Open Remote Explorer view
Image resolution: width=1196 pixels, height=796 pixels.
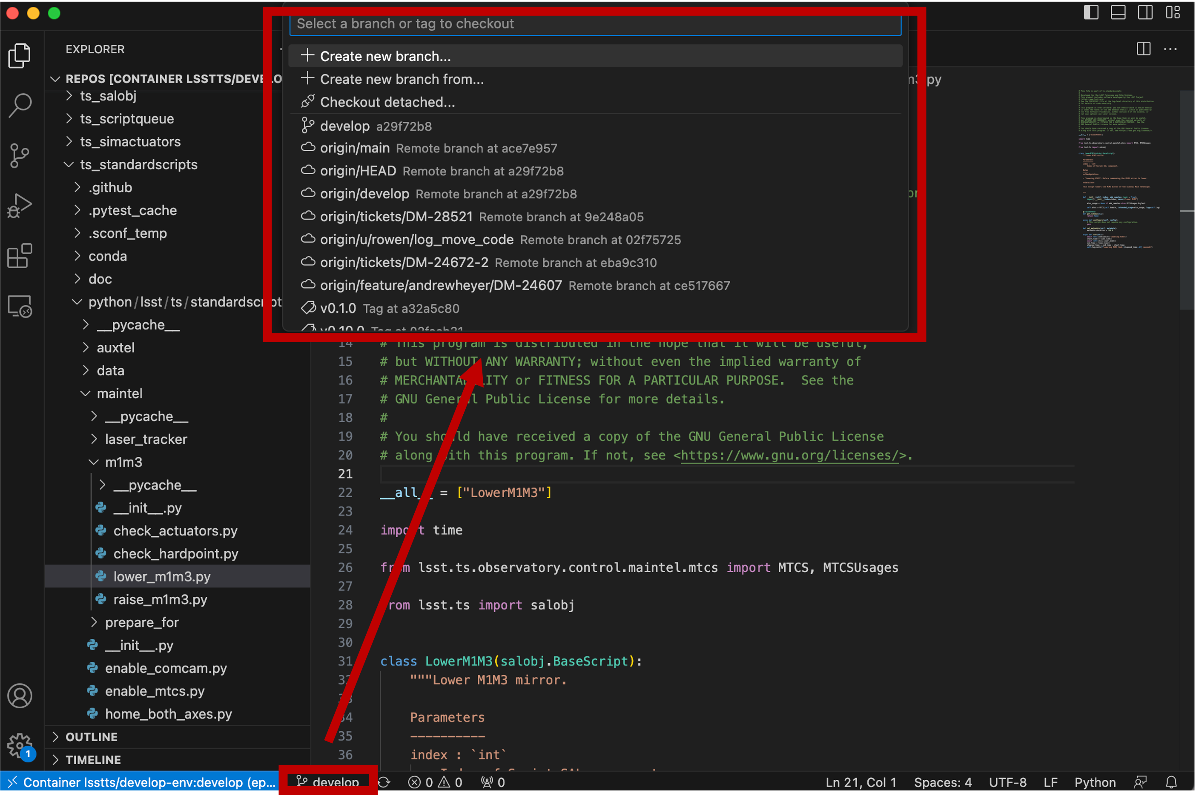coord(20,306)
